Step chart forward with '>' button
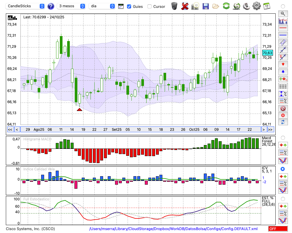Image resolution: width=292 pixels, height=233 pixels. [x=263, y=130]
